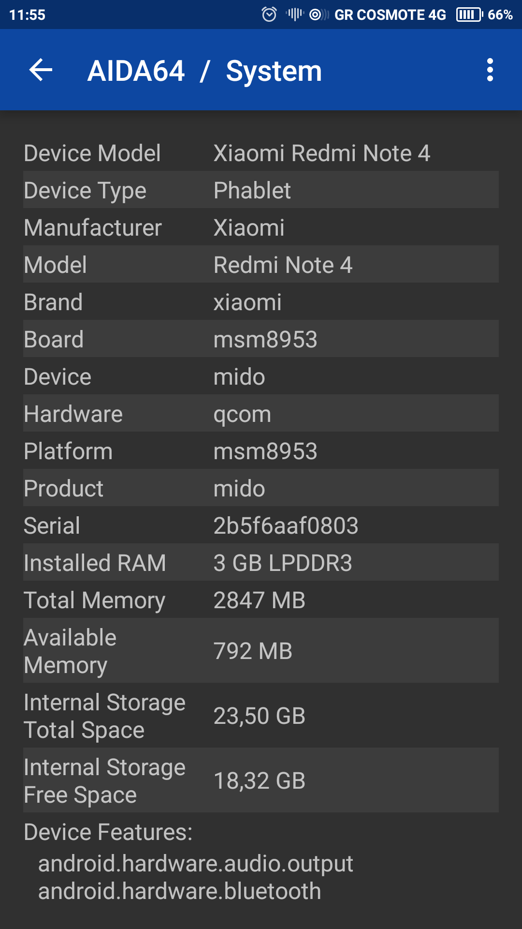
Task: Tap the Manufacturer Xiaomi row
Action: coord(261,227)
